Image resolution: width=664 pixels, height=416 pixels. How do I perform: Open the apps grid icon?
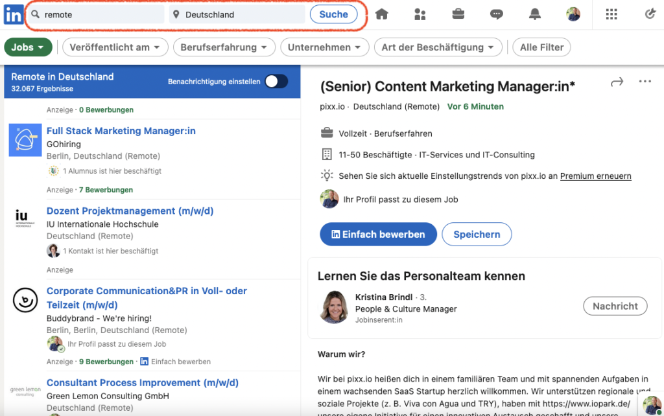[x=611, y=15]
